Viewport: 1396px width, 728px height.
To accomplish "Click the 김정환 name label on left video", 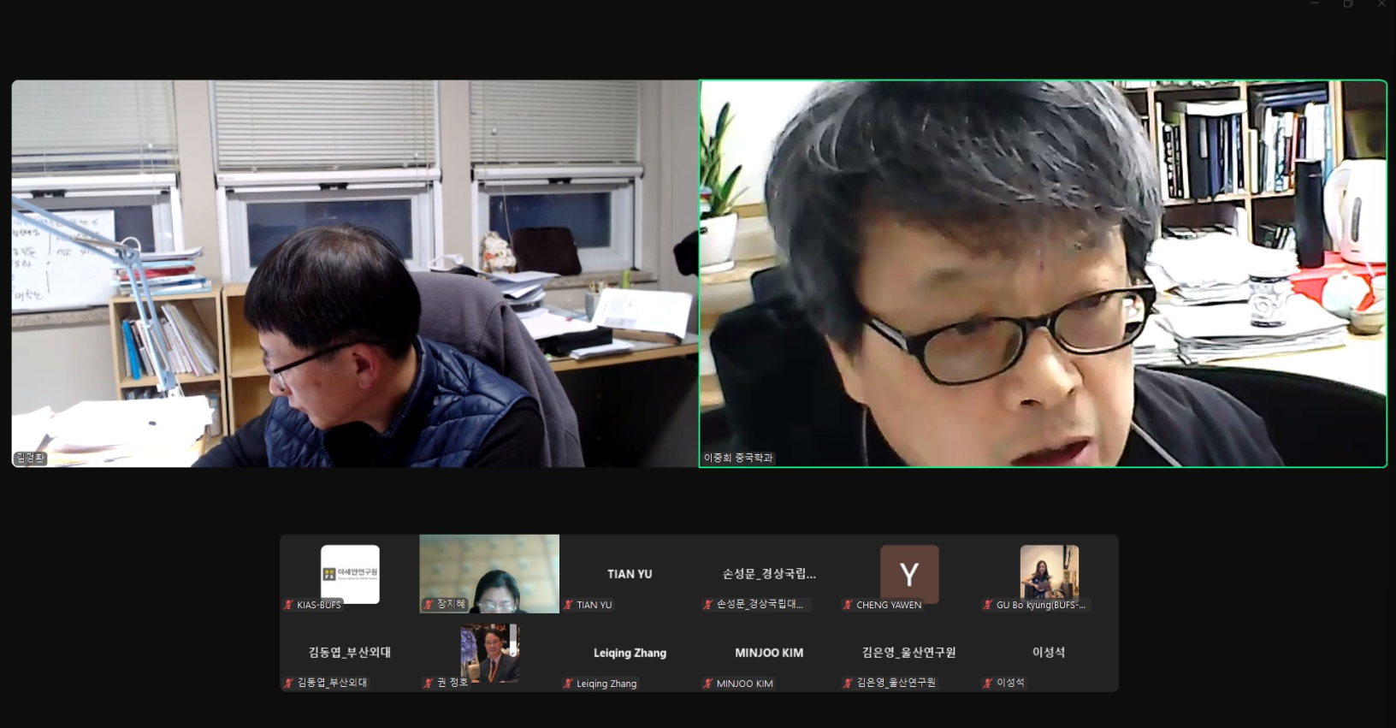I will (30, 459).
